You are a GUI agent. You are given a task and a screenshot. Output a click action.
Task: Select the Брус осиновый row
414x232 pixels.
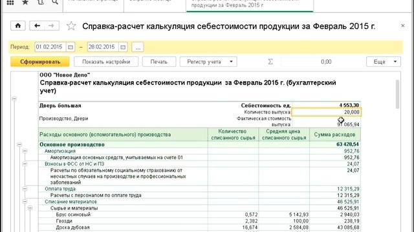point(199,215)
